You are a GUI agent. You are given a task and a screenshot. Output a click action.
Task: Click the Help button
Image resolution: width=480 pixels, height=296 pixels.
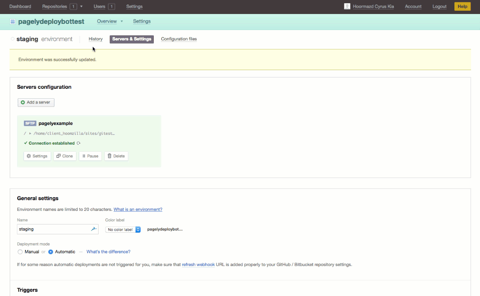tap(462, 7)
